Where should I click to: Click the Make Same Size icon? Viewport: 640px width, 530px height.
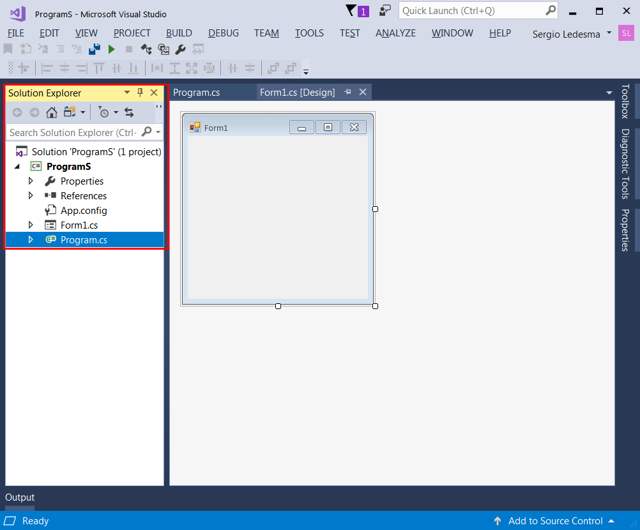(x=192, y=68)
